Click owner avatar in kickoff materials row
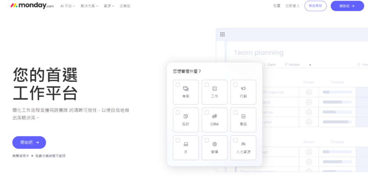Viewport: 368px width, 182px height. [309, 92]
